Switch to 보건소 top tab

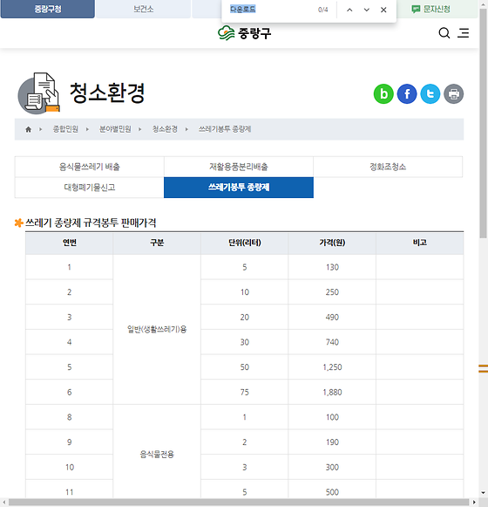pyautogui.click(x=144, y=9)
